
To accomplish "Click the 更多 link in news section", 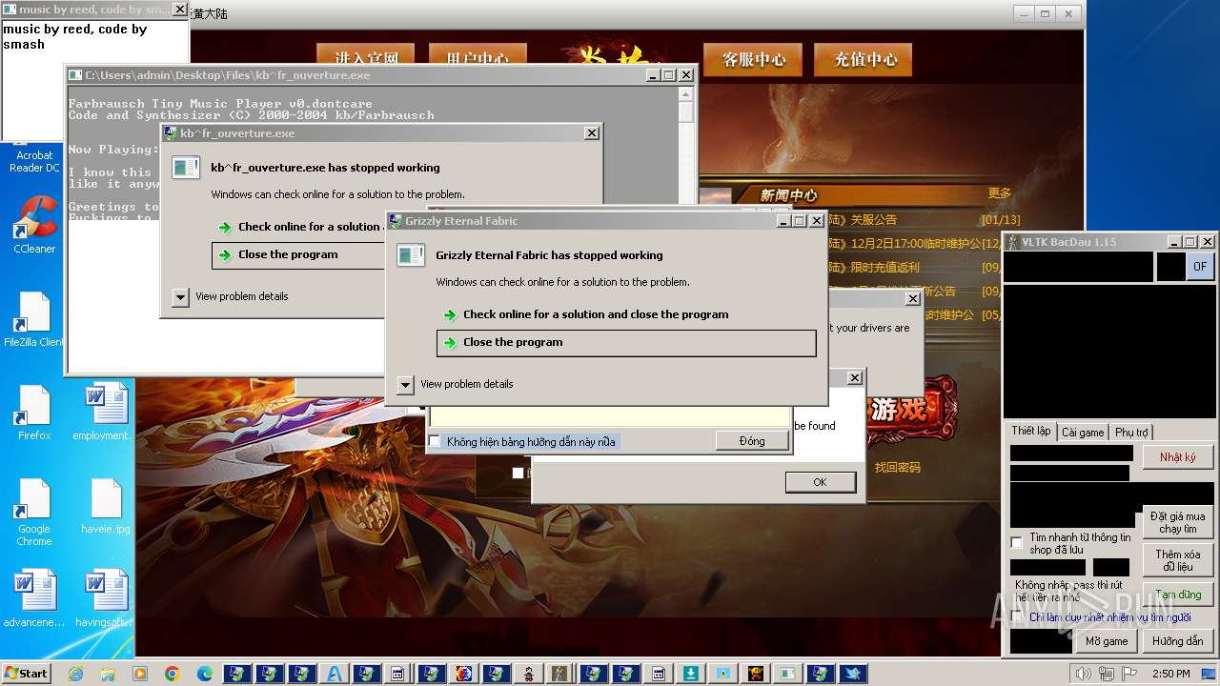I will (x=1000, y=193).
